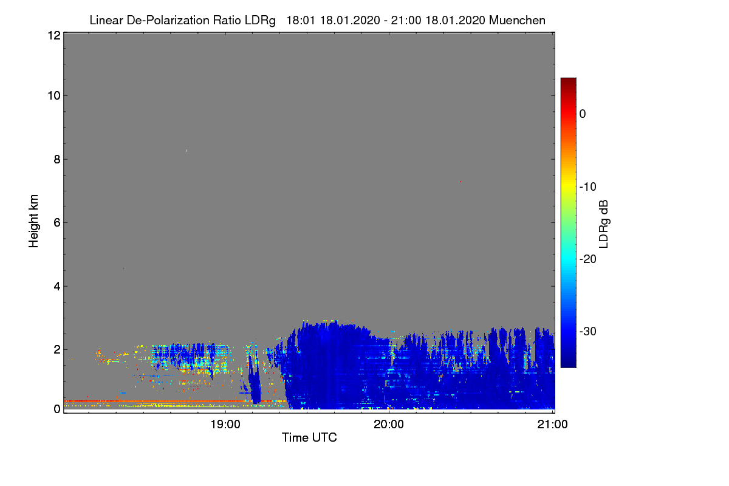Click the height tick label '2'

[56, 349]
